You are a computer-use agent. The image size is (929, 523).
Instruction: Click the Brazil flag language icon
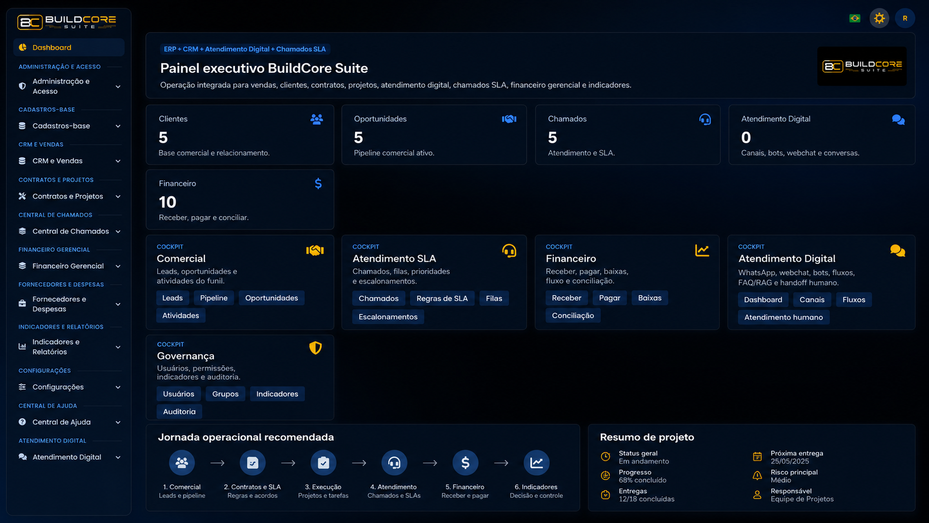coord(855,18)
